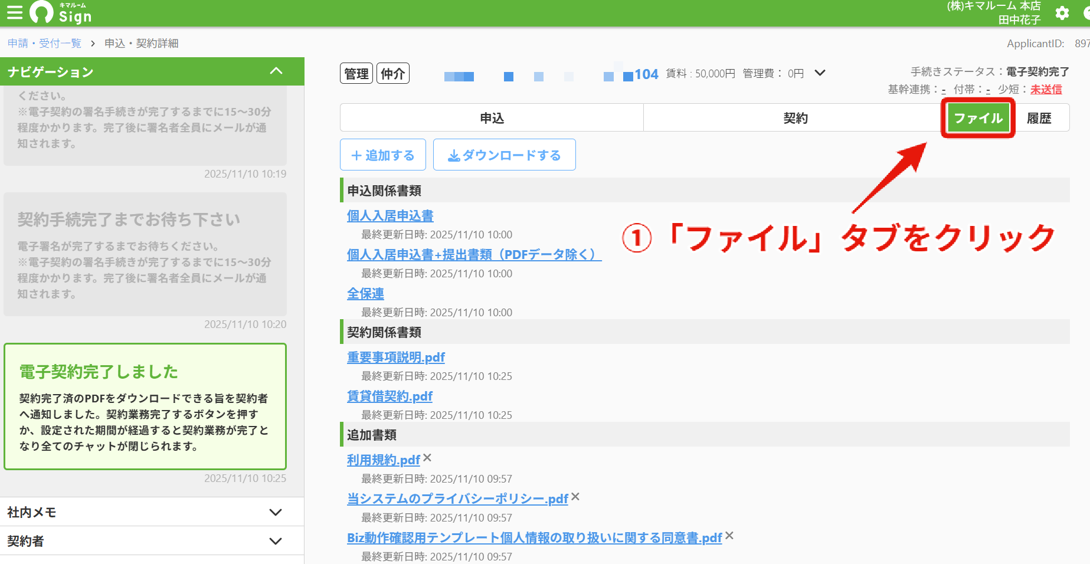Delete the プライバシーポリシー.pdf using its X
This screenshot has height=564, width=1090.
click(575, 497)
